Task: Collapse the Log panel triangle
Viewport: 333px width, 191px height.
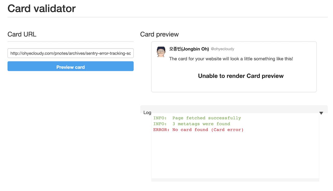Action: point(321,113)
